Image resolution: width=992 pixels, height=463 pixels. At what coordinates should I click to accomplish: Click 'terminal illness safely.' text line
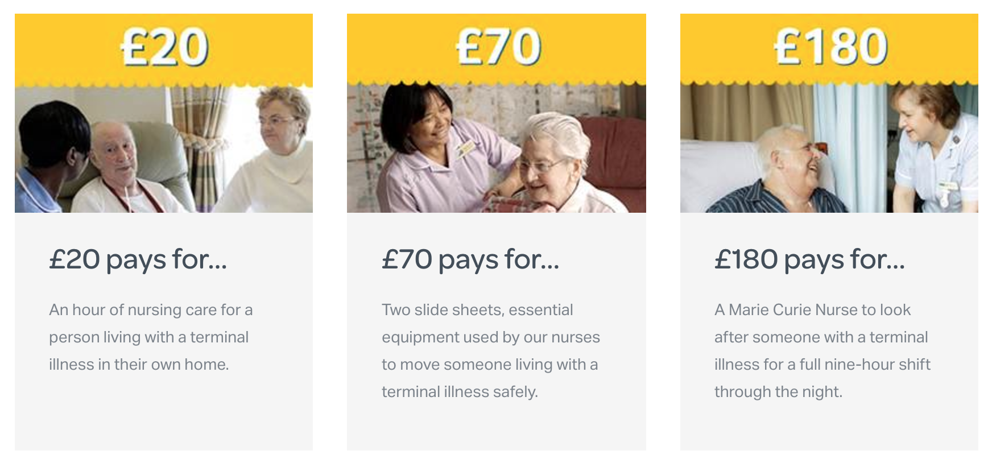pyautogui.click(x=460, y=392)
